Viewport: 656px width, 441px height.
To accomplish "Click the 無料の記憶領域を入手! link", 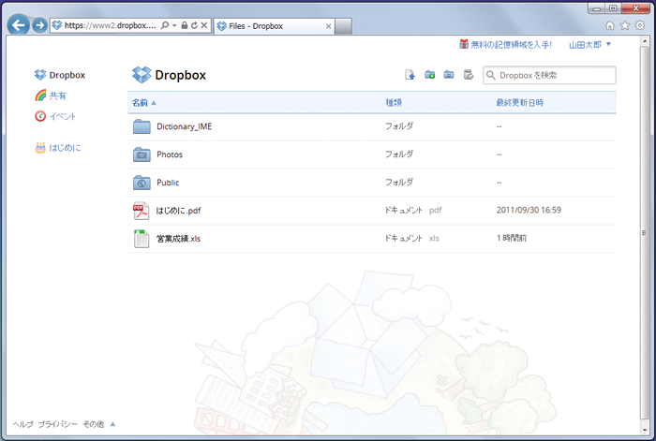I will coord(511,44).
